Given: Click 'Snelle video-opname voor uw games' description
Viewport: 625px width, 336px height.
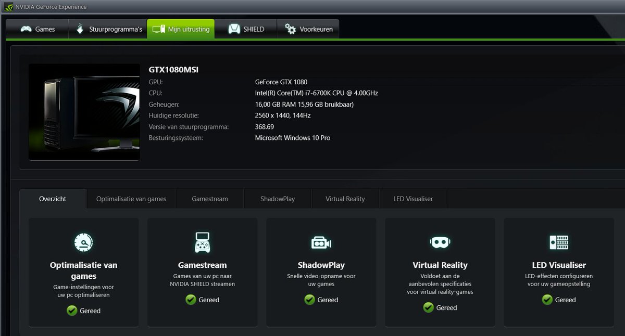Looking at the screenshot, I should point(321,280).
